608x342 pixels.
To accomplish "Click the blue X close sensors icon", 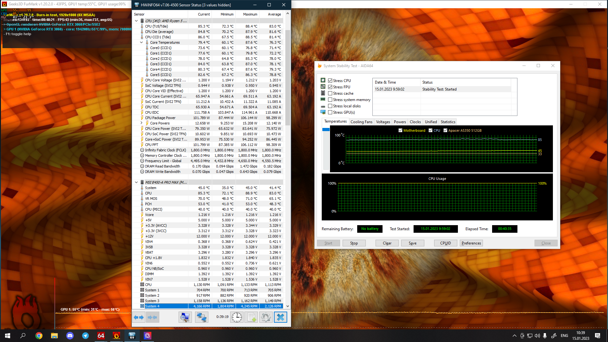I will tap(280, 317).
